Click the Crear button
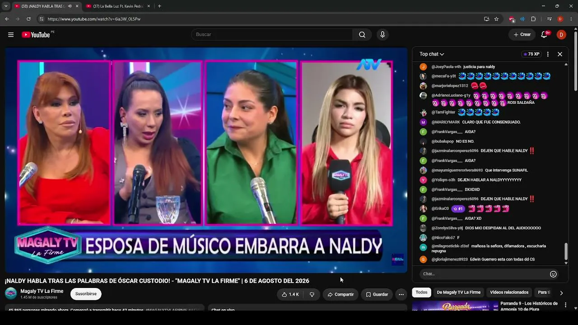 522,35
